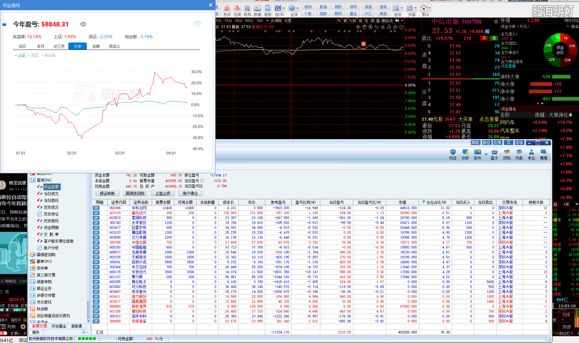
Task: Expand the 条件 dropdown arrow in trading toolbar
Action: point(486,154)
